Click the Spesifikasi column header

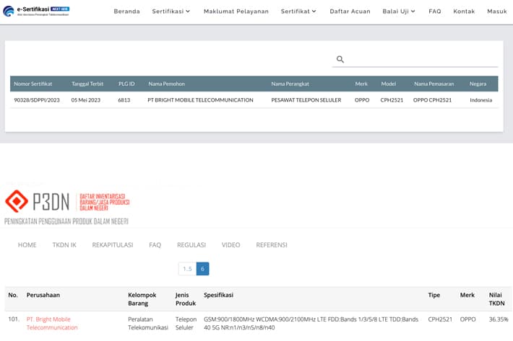[x=218, y=295]
